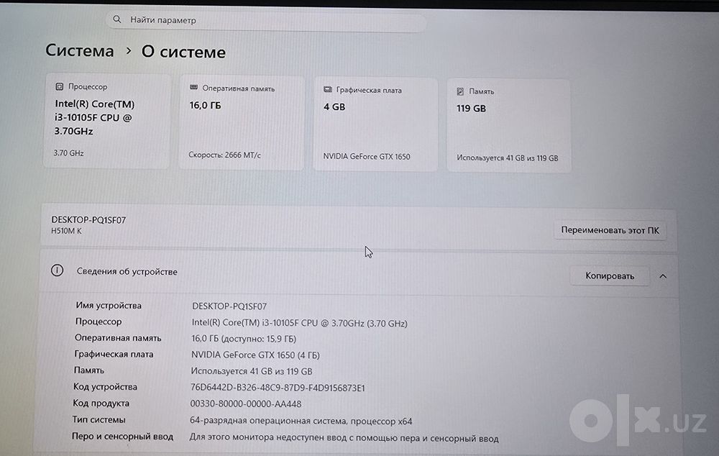This screenshot has width=719, height=456.
Task: Click the search magnifier icon
Action: tap(117, 19)
